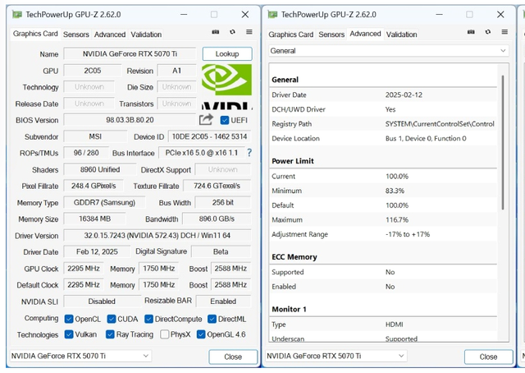Click Device ID field 10DE 2C05 - 1462 5314

209,136
